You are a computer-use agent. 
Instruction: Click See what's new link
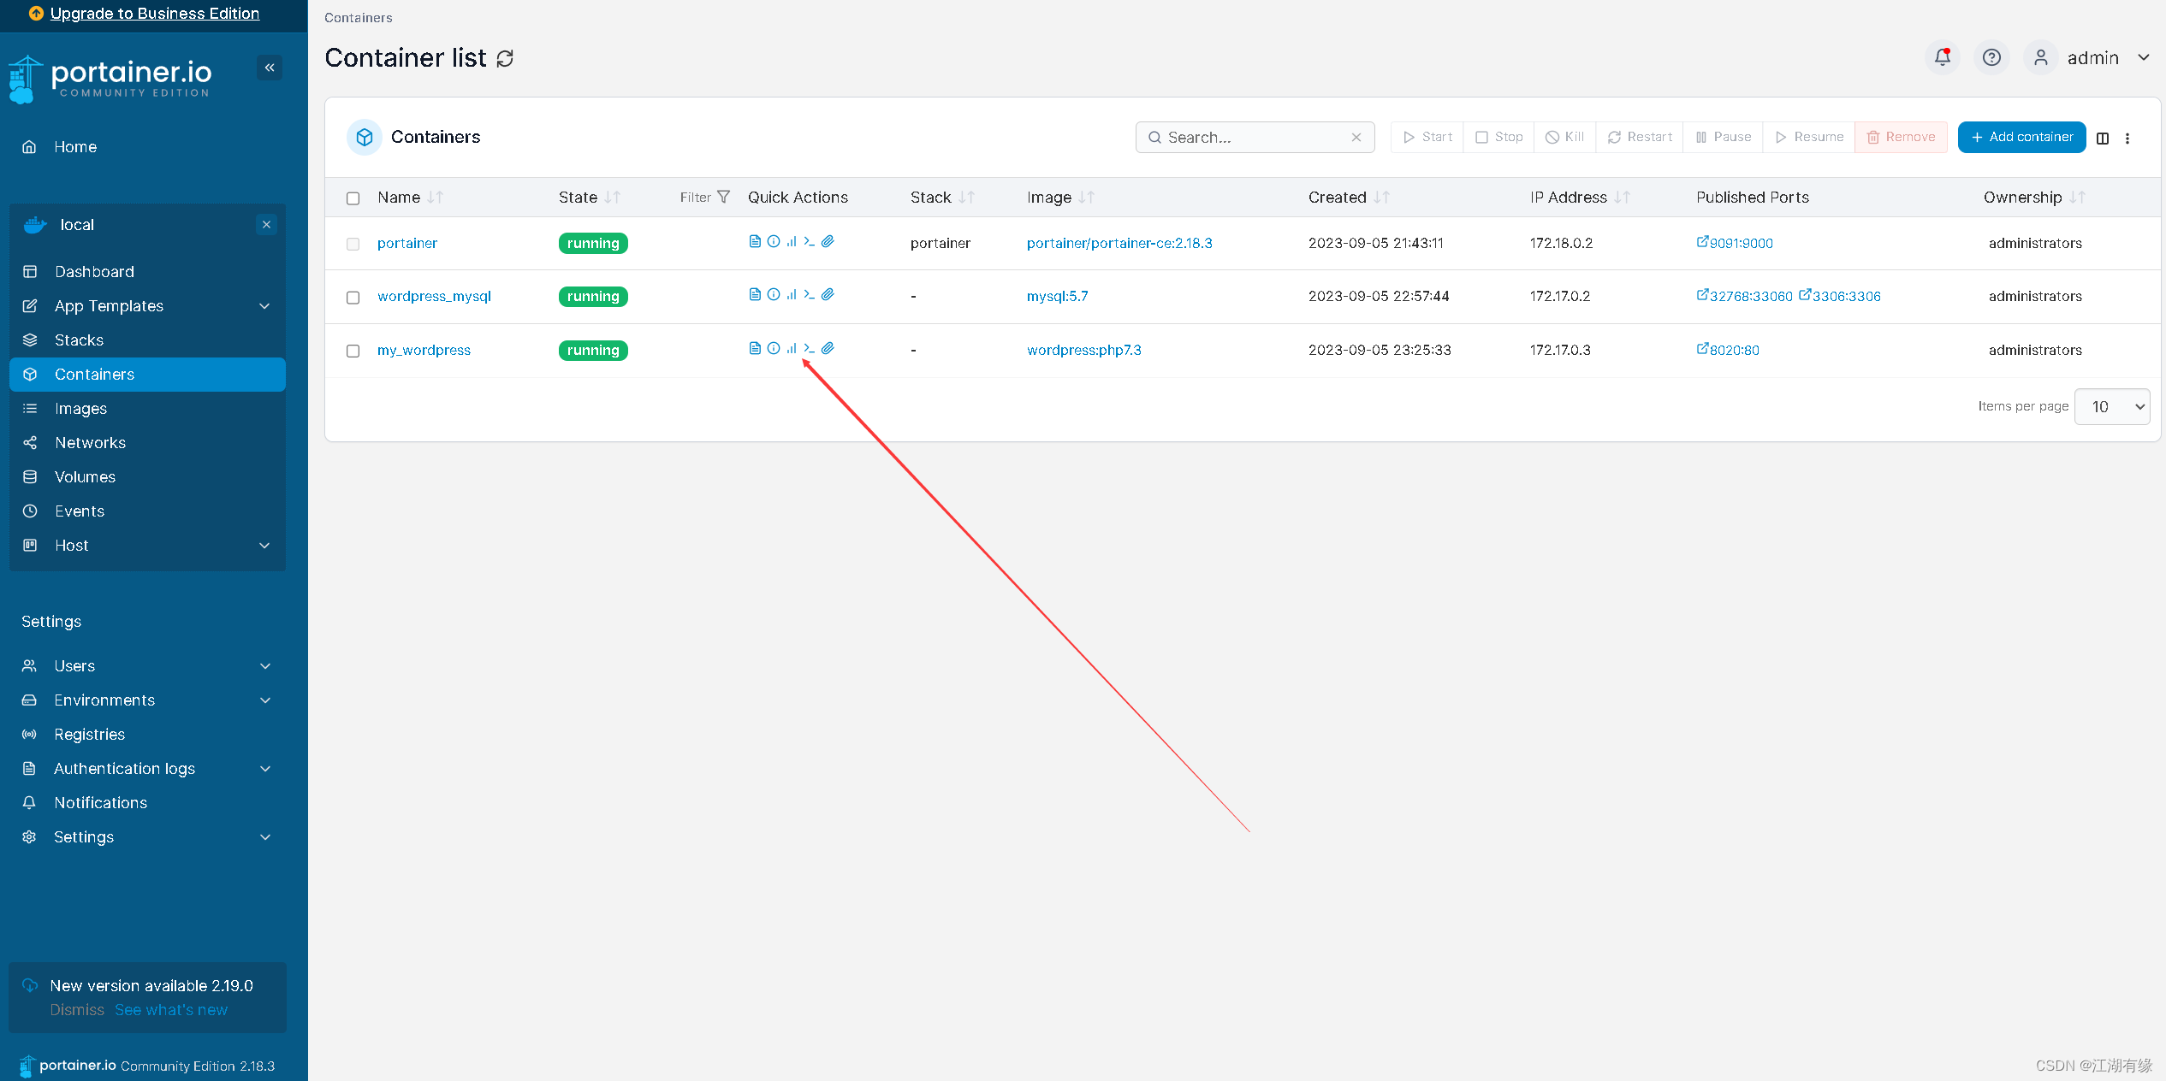click(x=171, y=1010)
